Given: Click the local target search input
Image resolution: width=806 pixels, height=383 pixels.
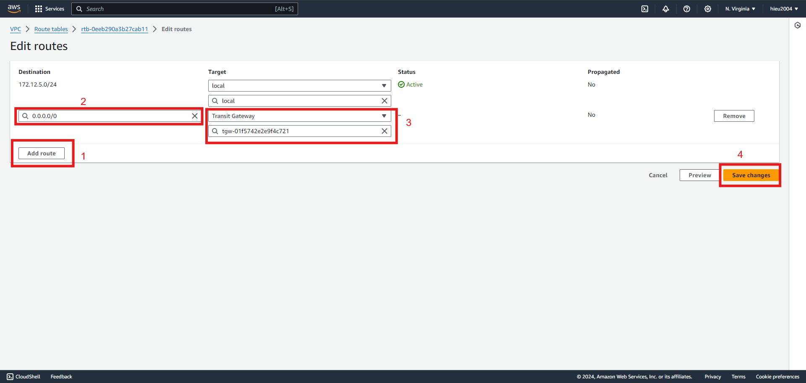Looking at the screenshot, I should tap(300, 101).
